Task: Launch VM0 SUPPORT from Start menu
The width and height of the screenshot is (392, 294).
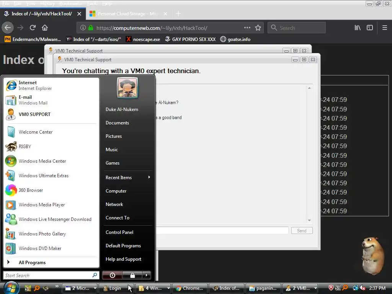Action: (51, 114)
